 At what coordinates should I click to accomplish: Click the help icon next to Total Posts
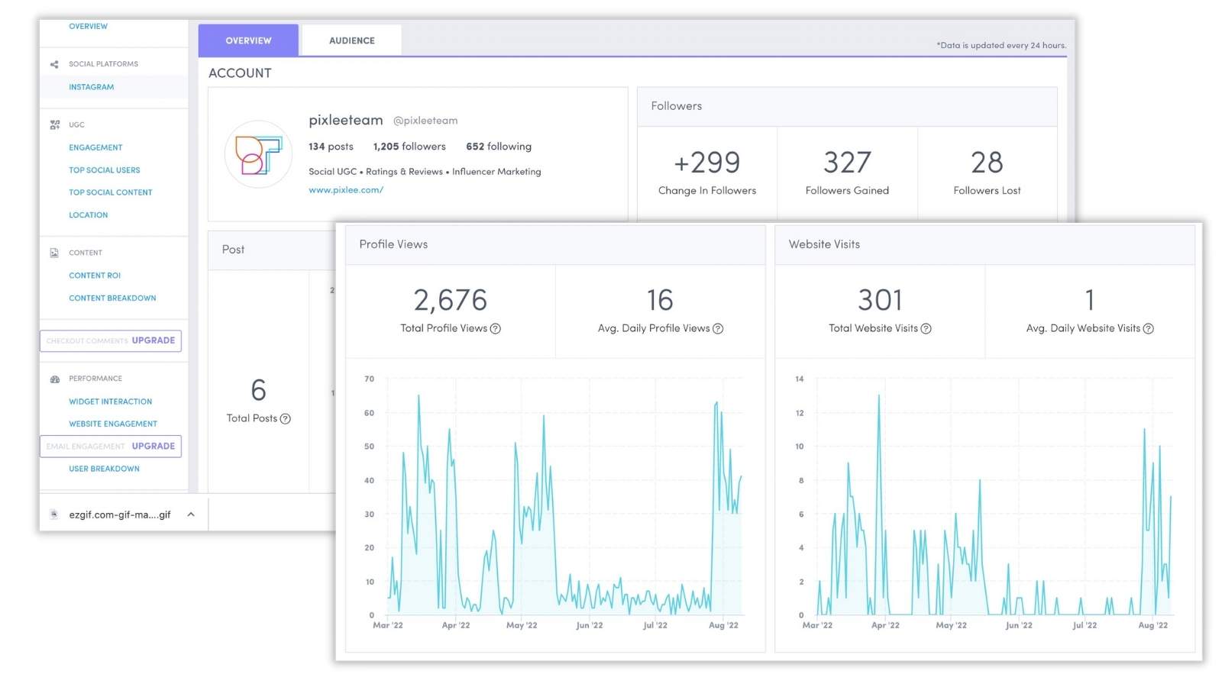coord(286,419)
